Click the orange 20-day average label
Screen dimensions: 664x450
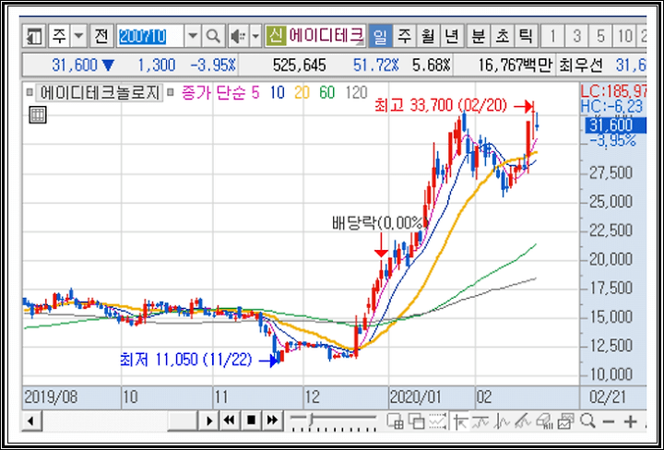(302, 92)
